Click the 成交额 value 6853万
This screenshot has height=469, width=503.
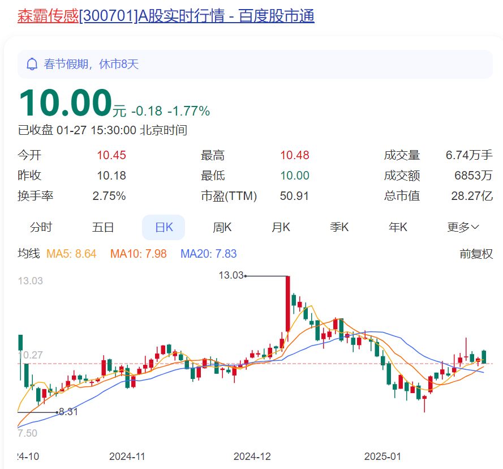click(474, 176)
